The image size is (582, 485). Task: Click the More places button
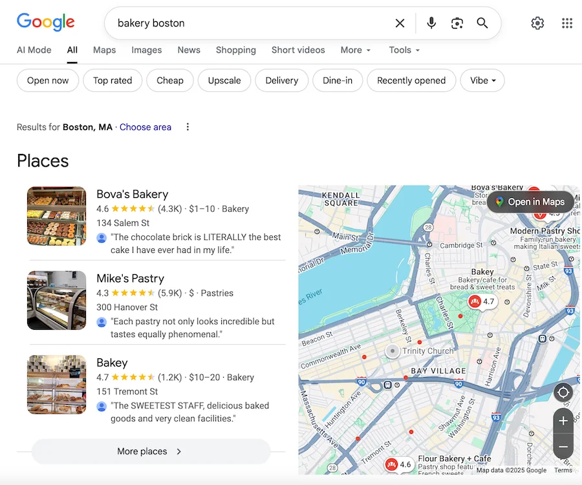[x=149, y=451]
